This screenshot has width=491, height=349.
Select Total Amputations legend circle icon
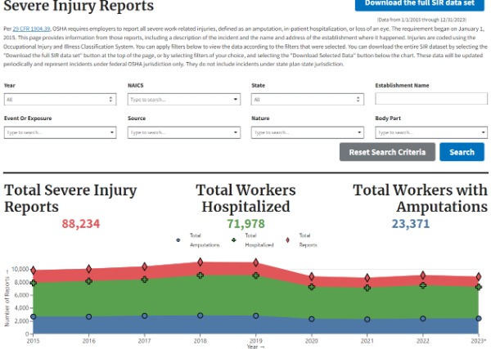(178, 240)
